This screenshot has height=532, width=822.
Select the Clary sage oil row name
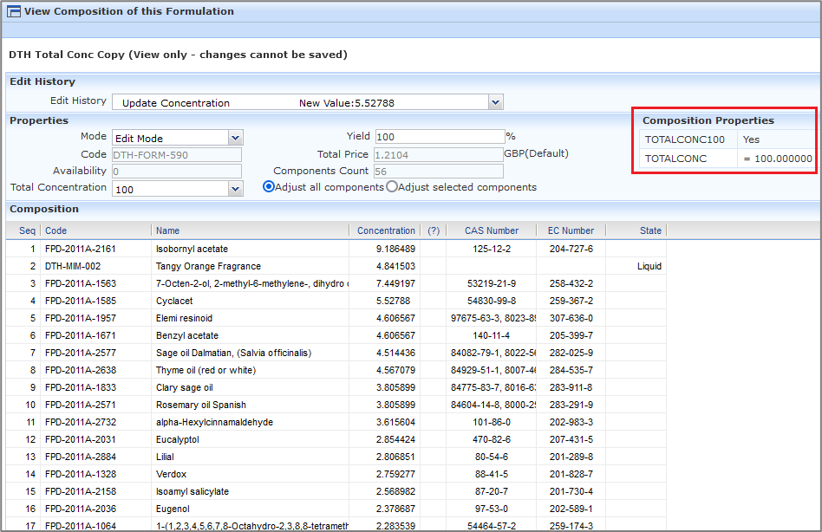[x=184, y=387]
